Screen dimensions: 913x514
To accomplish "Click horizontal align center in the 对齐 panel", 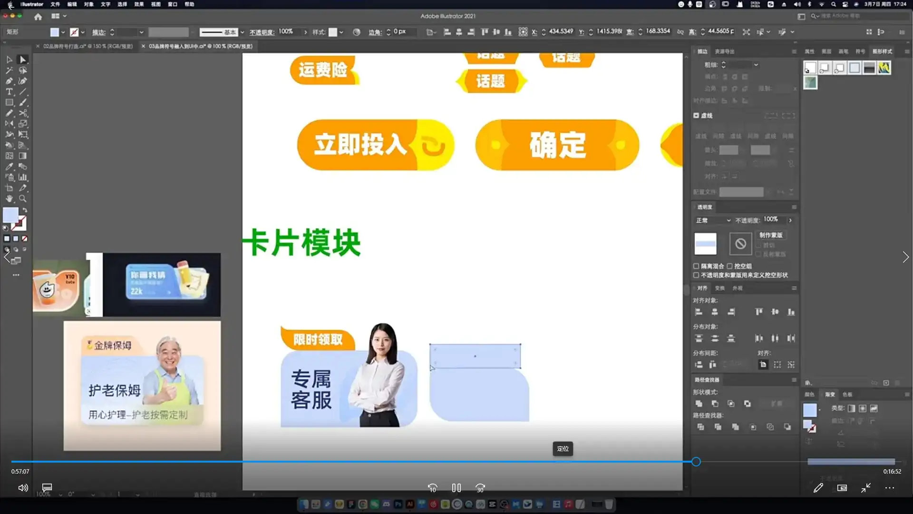I will [x=714, y=312].
